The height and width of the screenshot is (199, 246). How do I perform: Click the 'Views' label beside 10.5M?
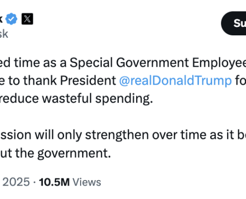pos(87,182)
